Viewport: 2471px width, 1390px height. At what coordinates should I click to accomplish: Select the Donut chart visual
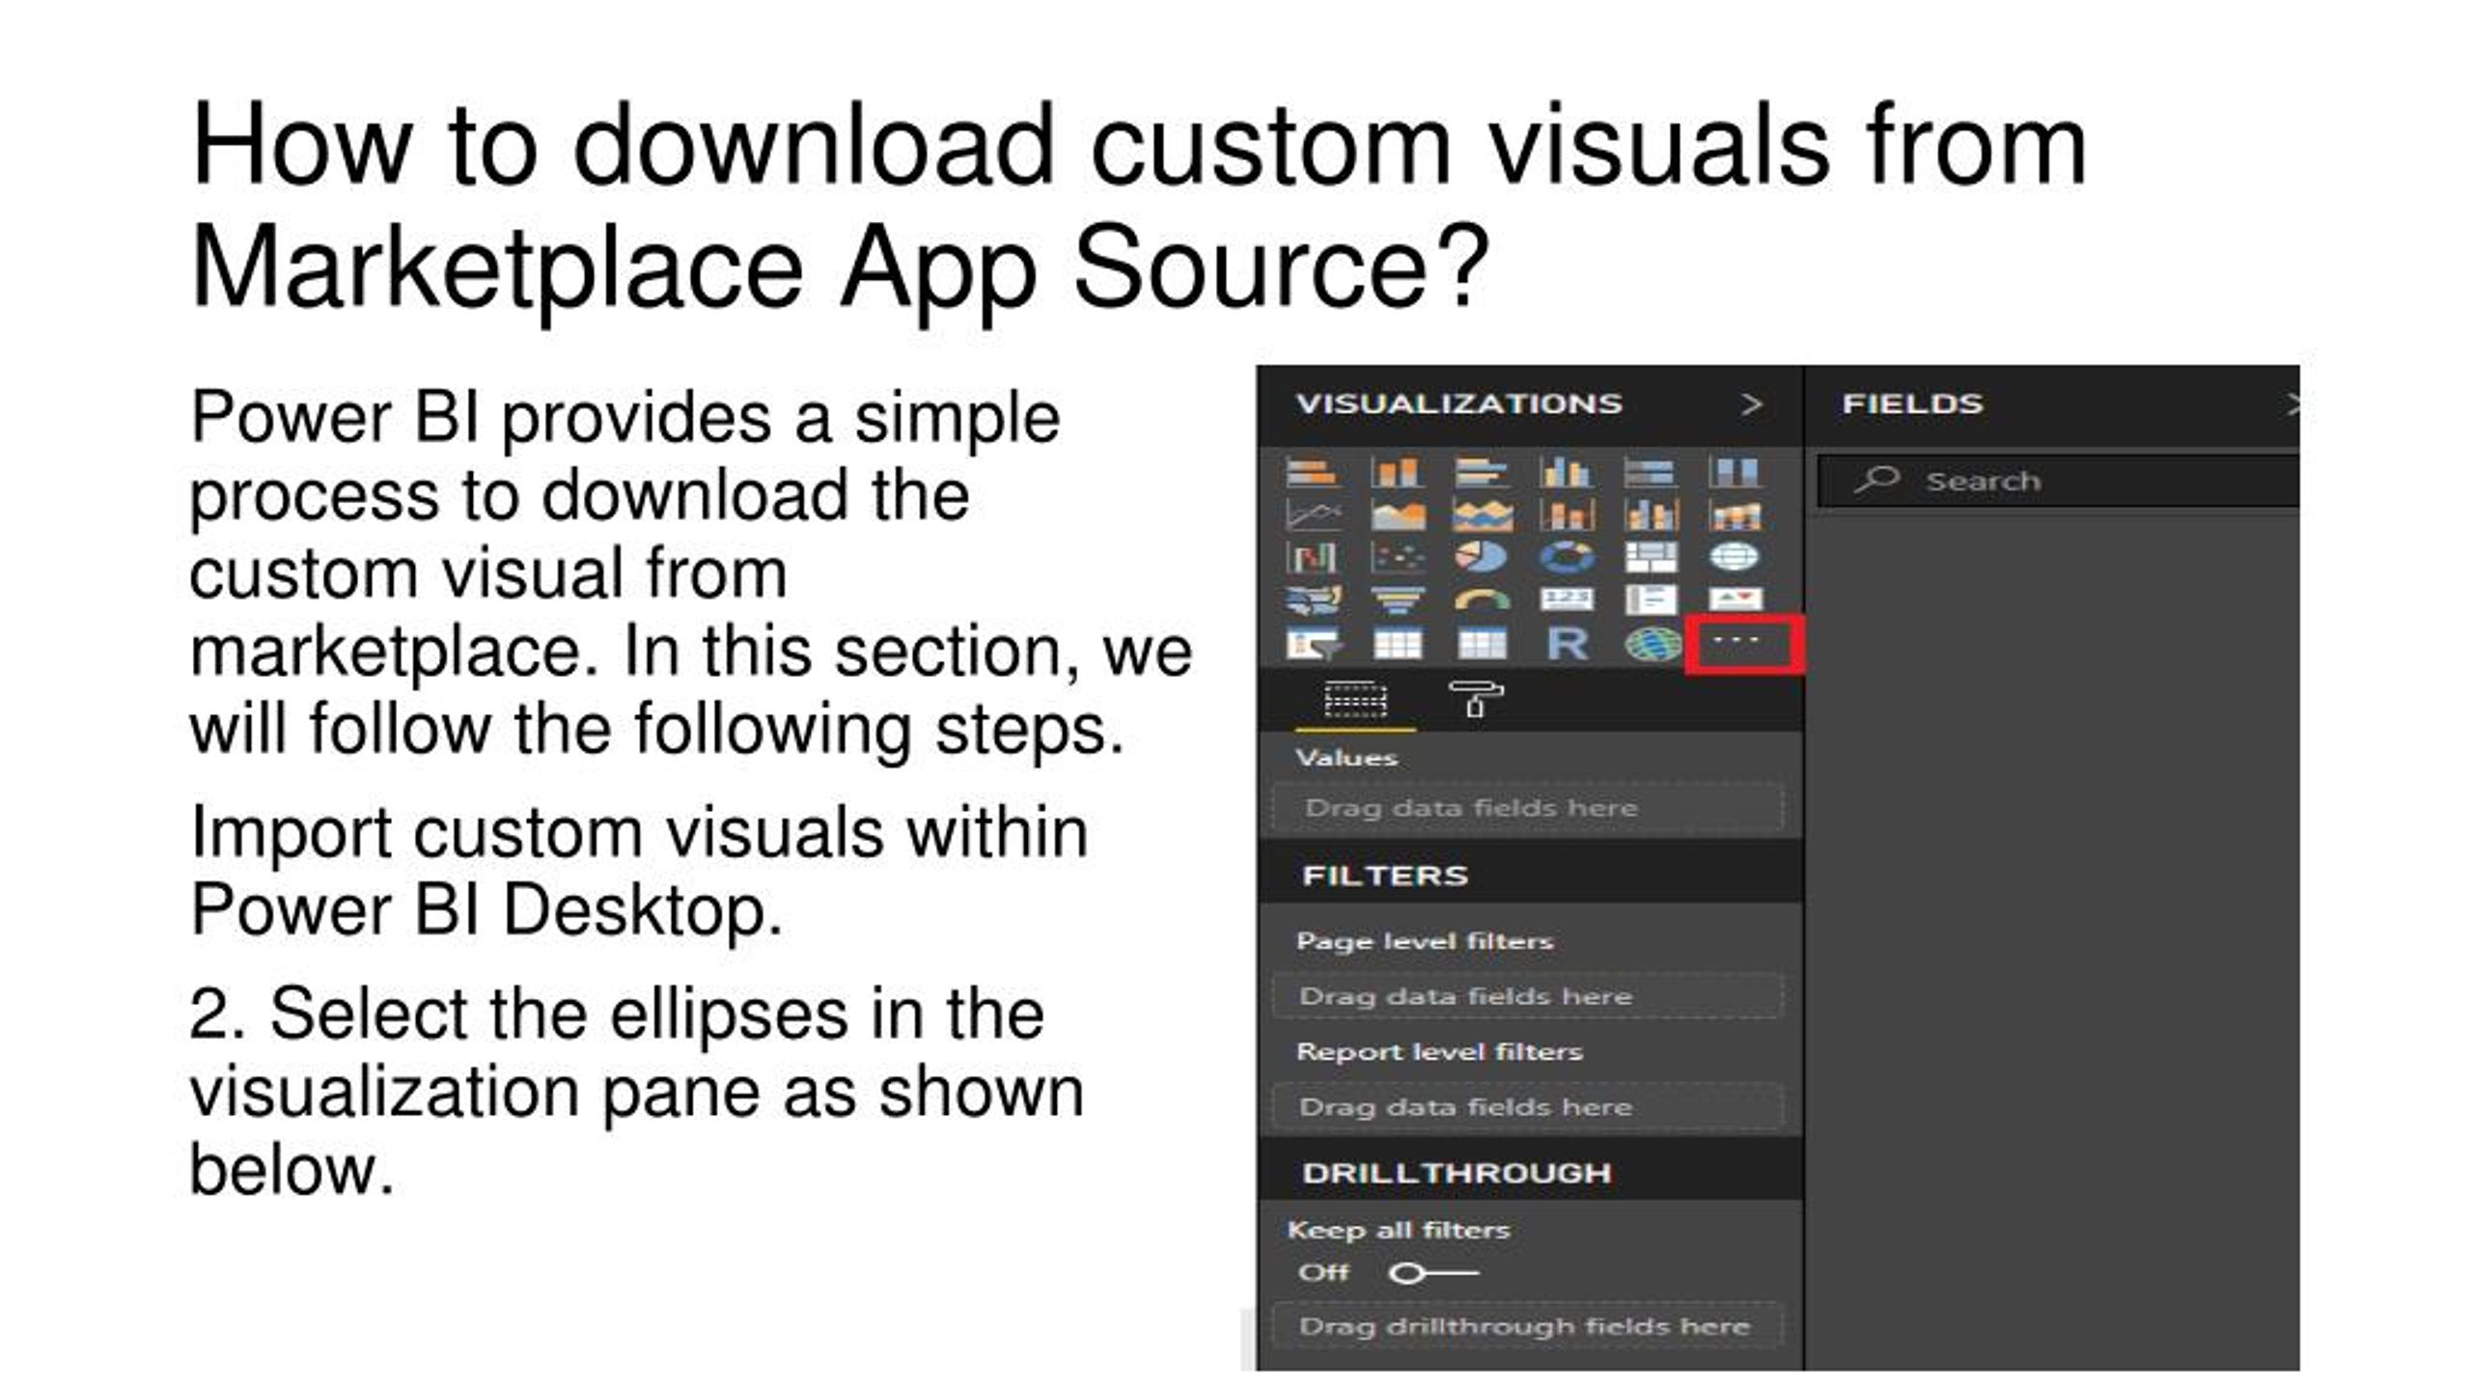point(1567,557)
